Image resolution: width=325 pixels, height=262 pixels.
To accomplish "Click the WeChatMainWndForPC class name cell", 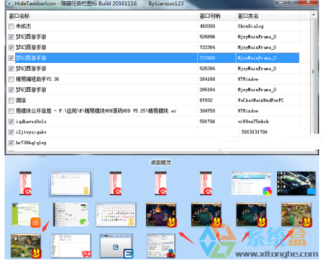I will (x=261, y=100).
